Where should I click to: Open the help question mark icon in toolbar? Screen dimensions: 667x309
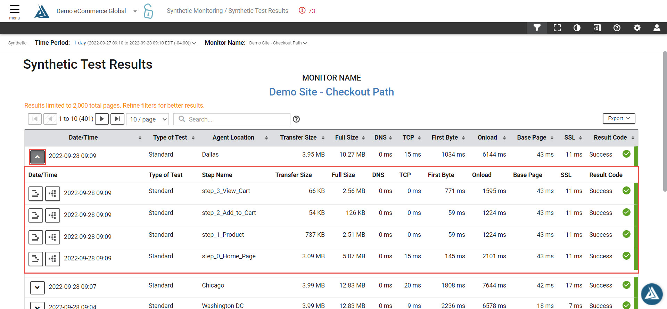(x=617, y=28)
